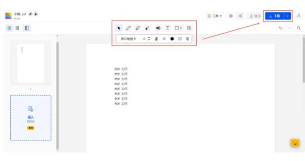305x161 pixels.
Task: Click the share icon
Action: pyautogui.click(x=240, y=16)
